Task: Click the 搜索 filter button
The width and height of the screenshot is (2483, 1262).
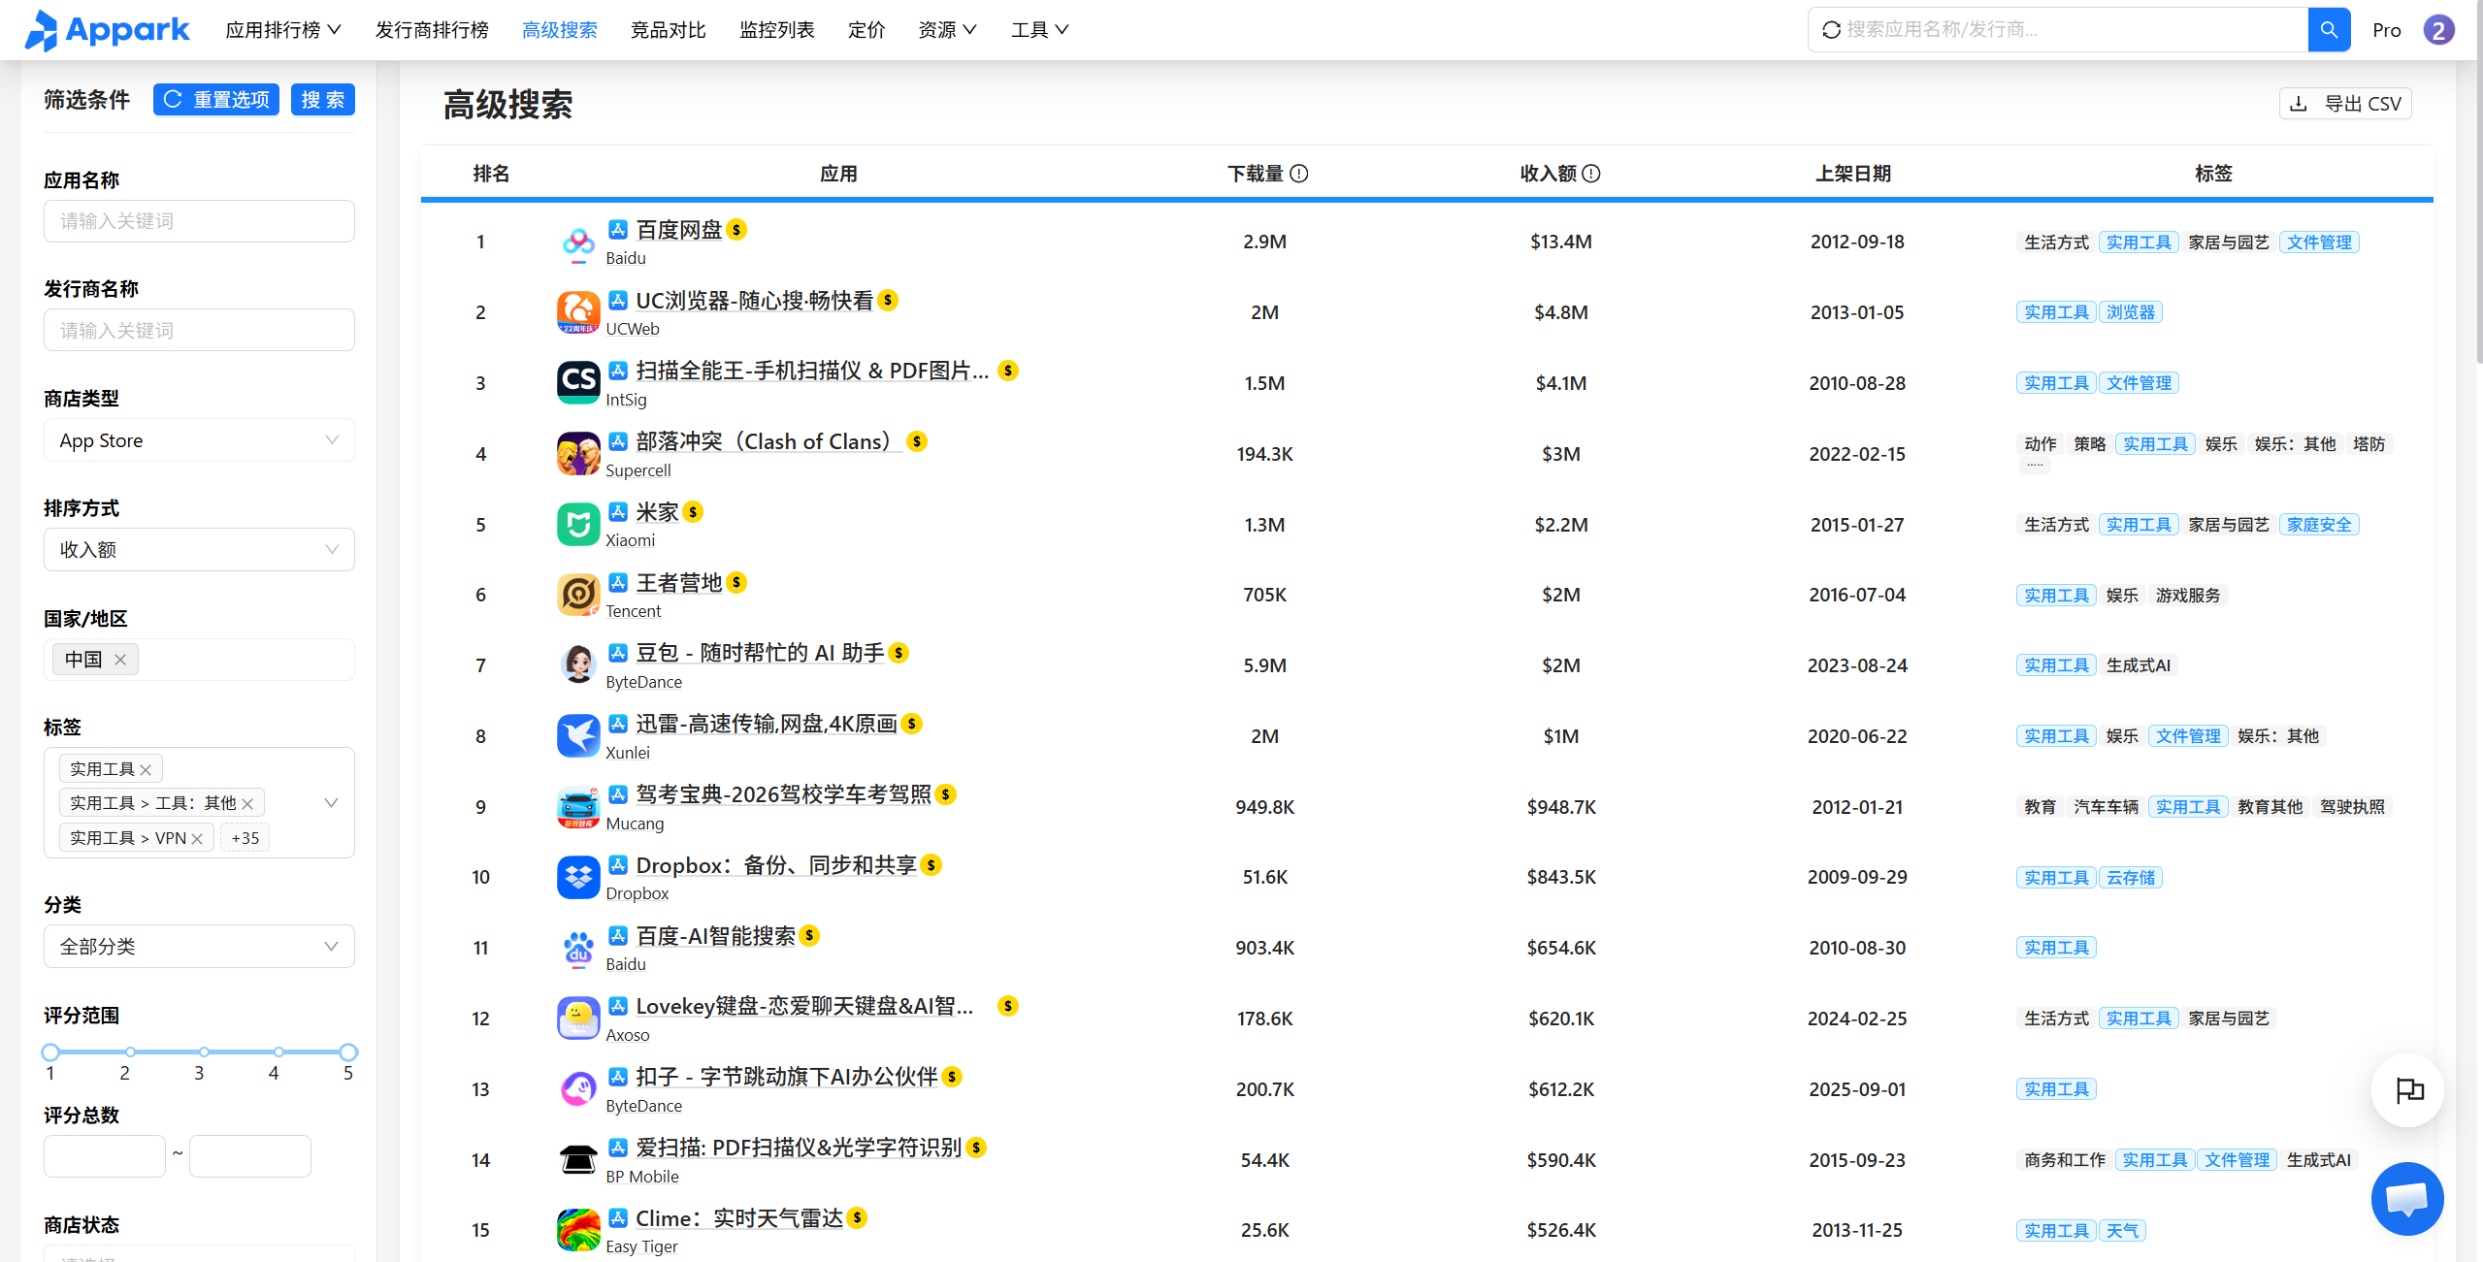Action: [x=323, y=100]
